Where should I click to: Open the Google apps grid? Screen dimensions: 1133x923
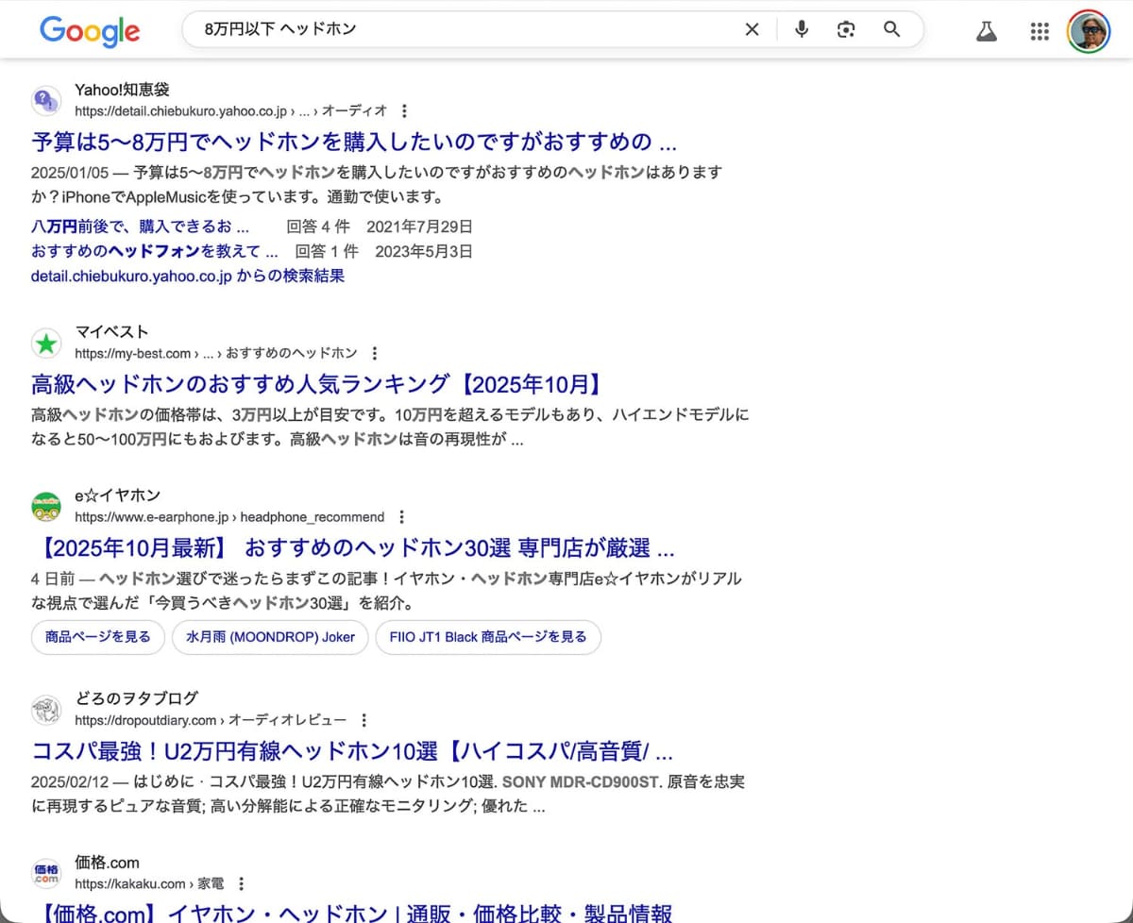pos(1040,30)
